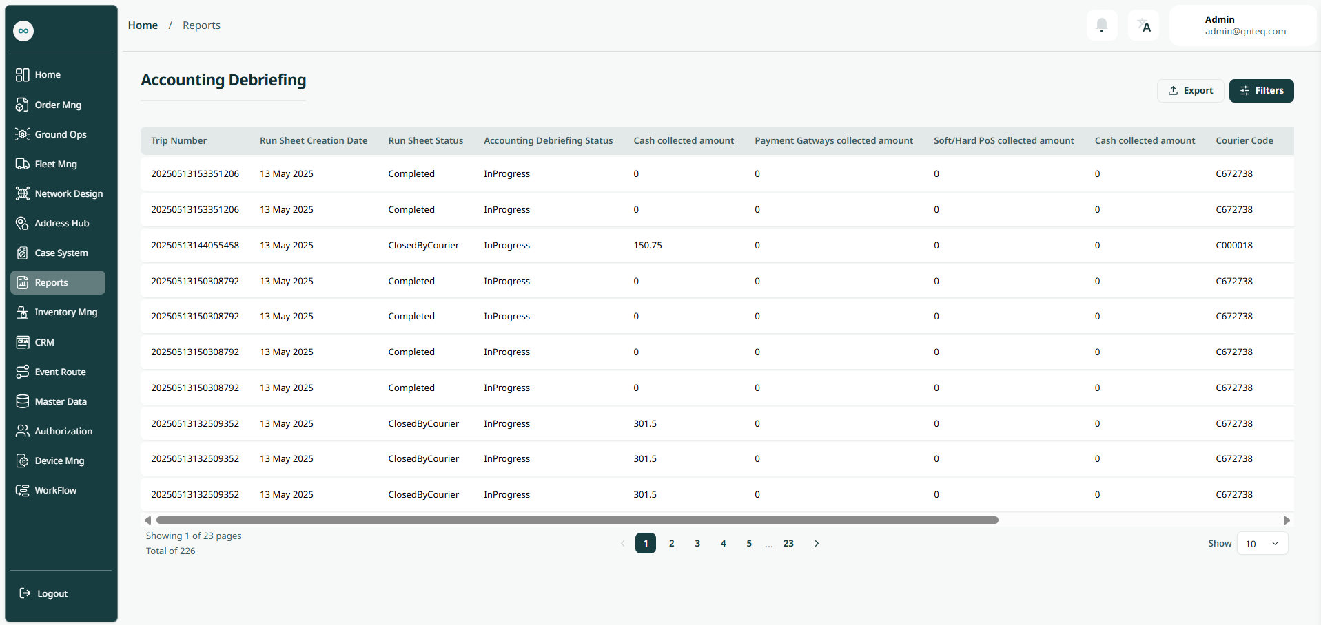This screenshot has width=1321, height=625.
Task: Click the notification bell icon
Action: (x=1101, y=26)
